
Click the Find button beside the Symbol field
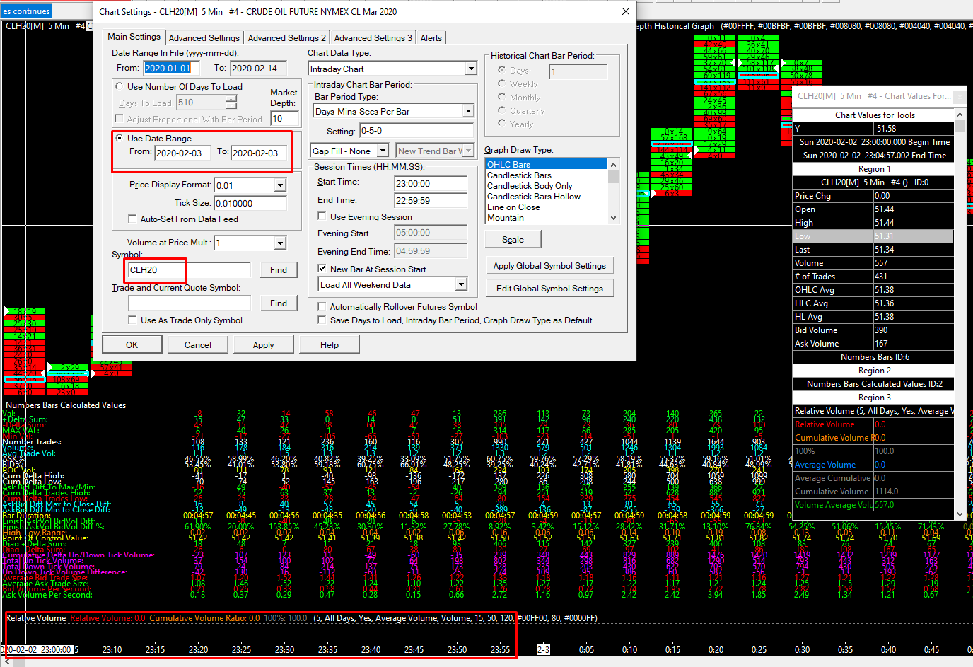tap(279, 270)
